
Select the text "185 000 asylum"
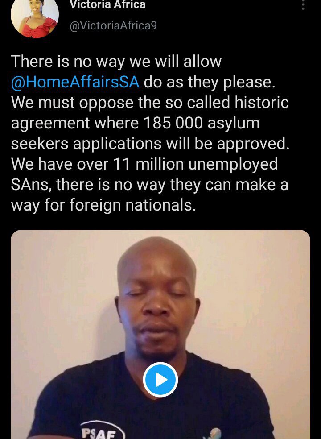[202, 123]
